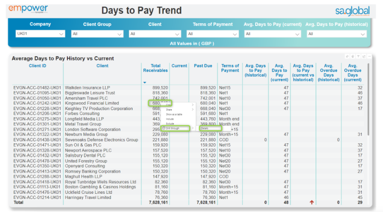
Task: Click the Drill through circular icon
Action: point(164,128)
